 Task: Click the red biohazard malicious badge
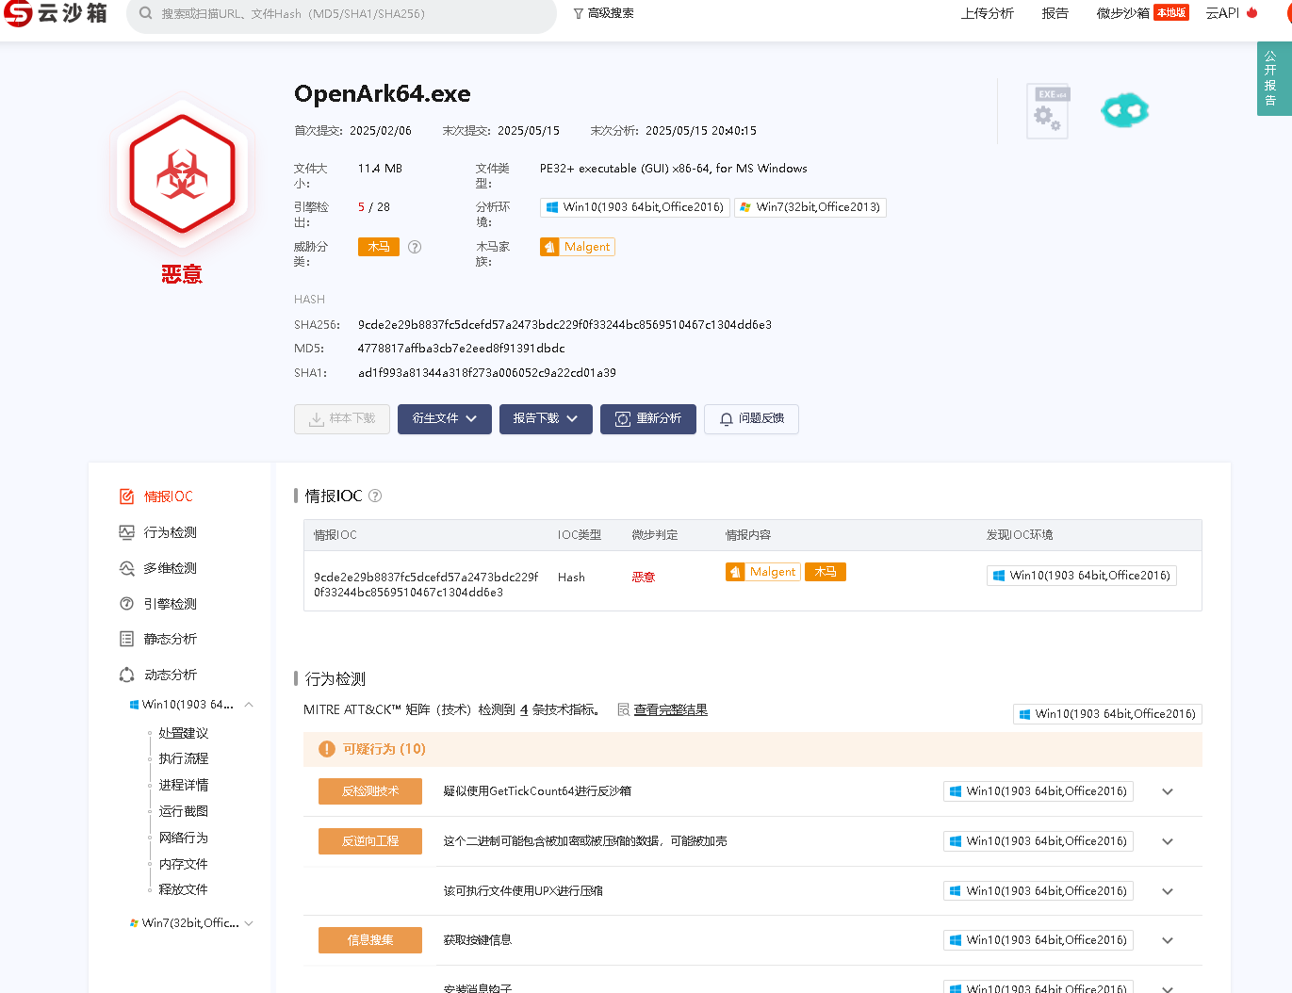pyautogui.click(x=182, y=174)
